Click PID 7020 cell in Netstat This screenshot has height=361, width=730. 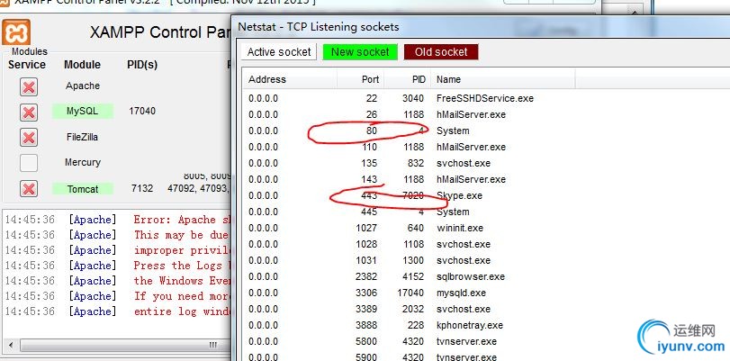coord(413,195)
